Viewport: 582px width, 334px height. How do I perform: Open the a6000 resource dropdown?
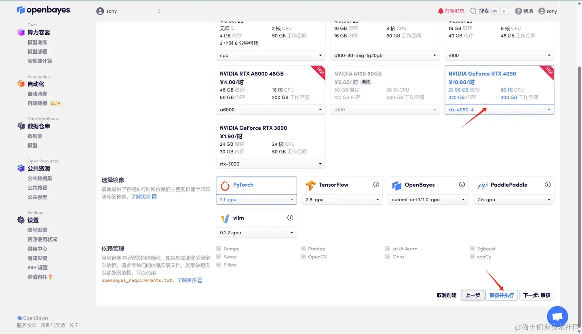pos(271,109)
